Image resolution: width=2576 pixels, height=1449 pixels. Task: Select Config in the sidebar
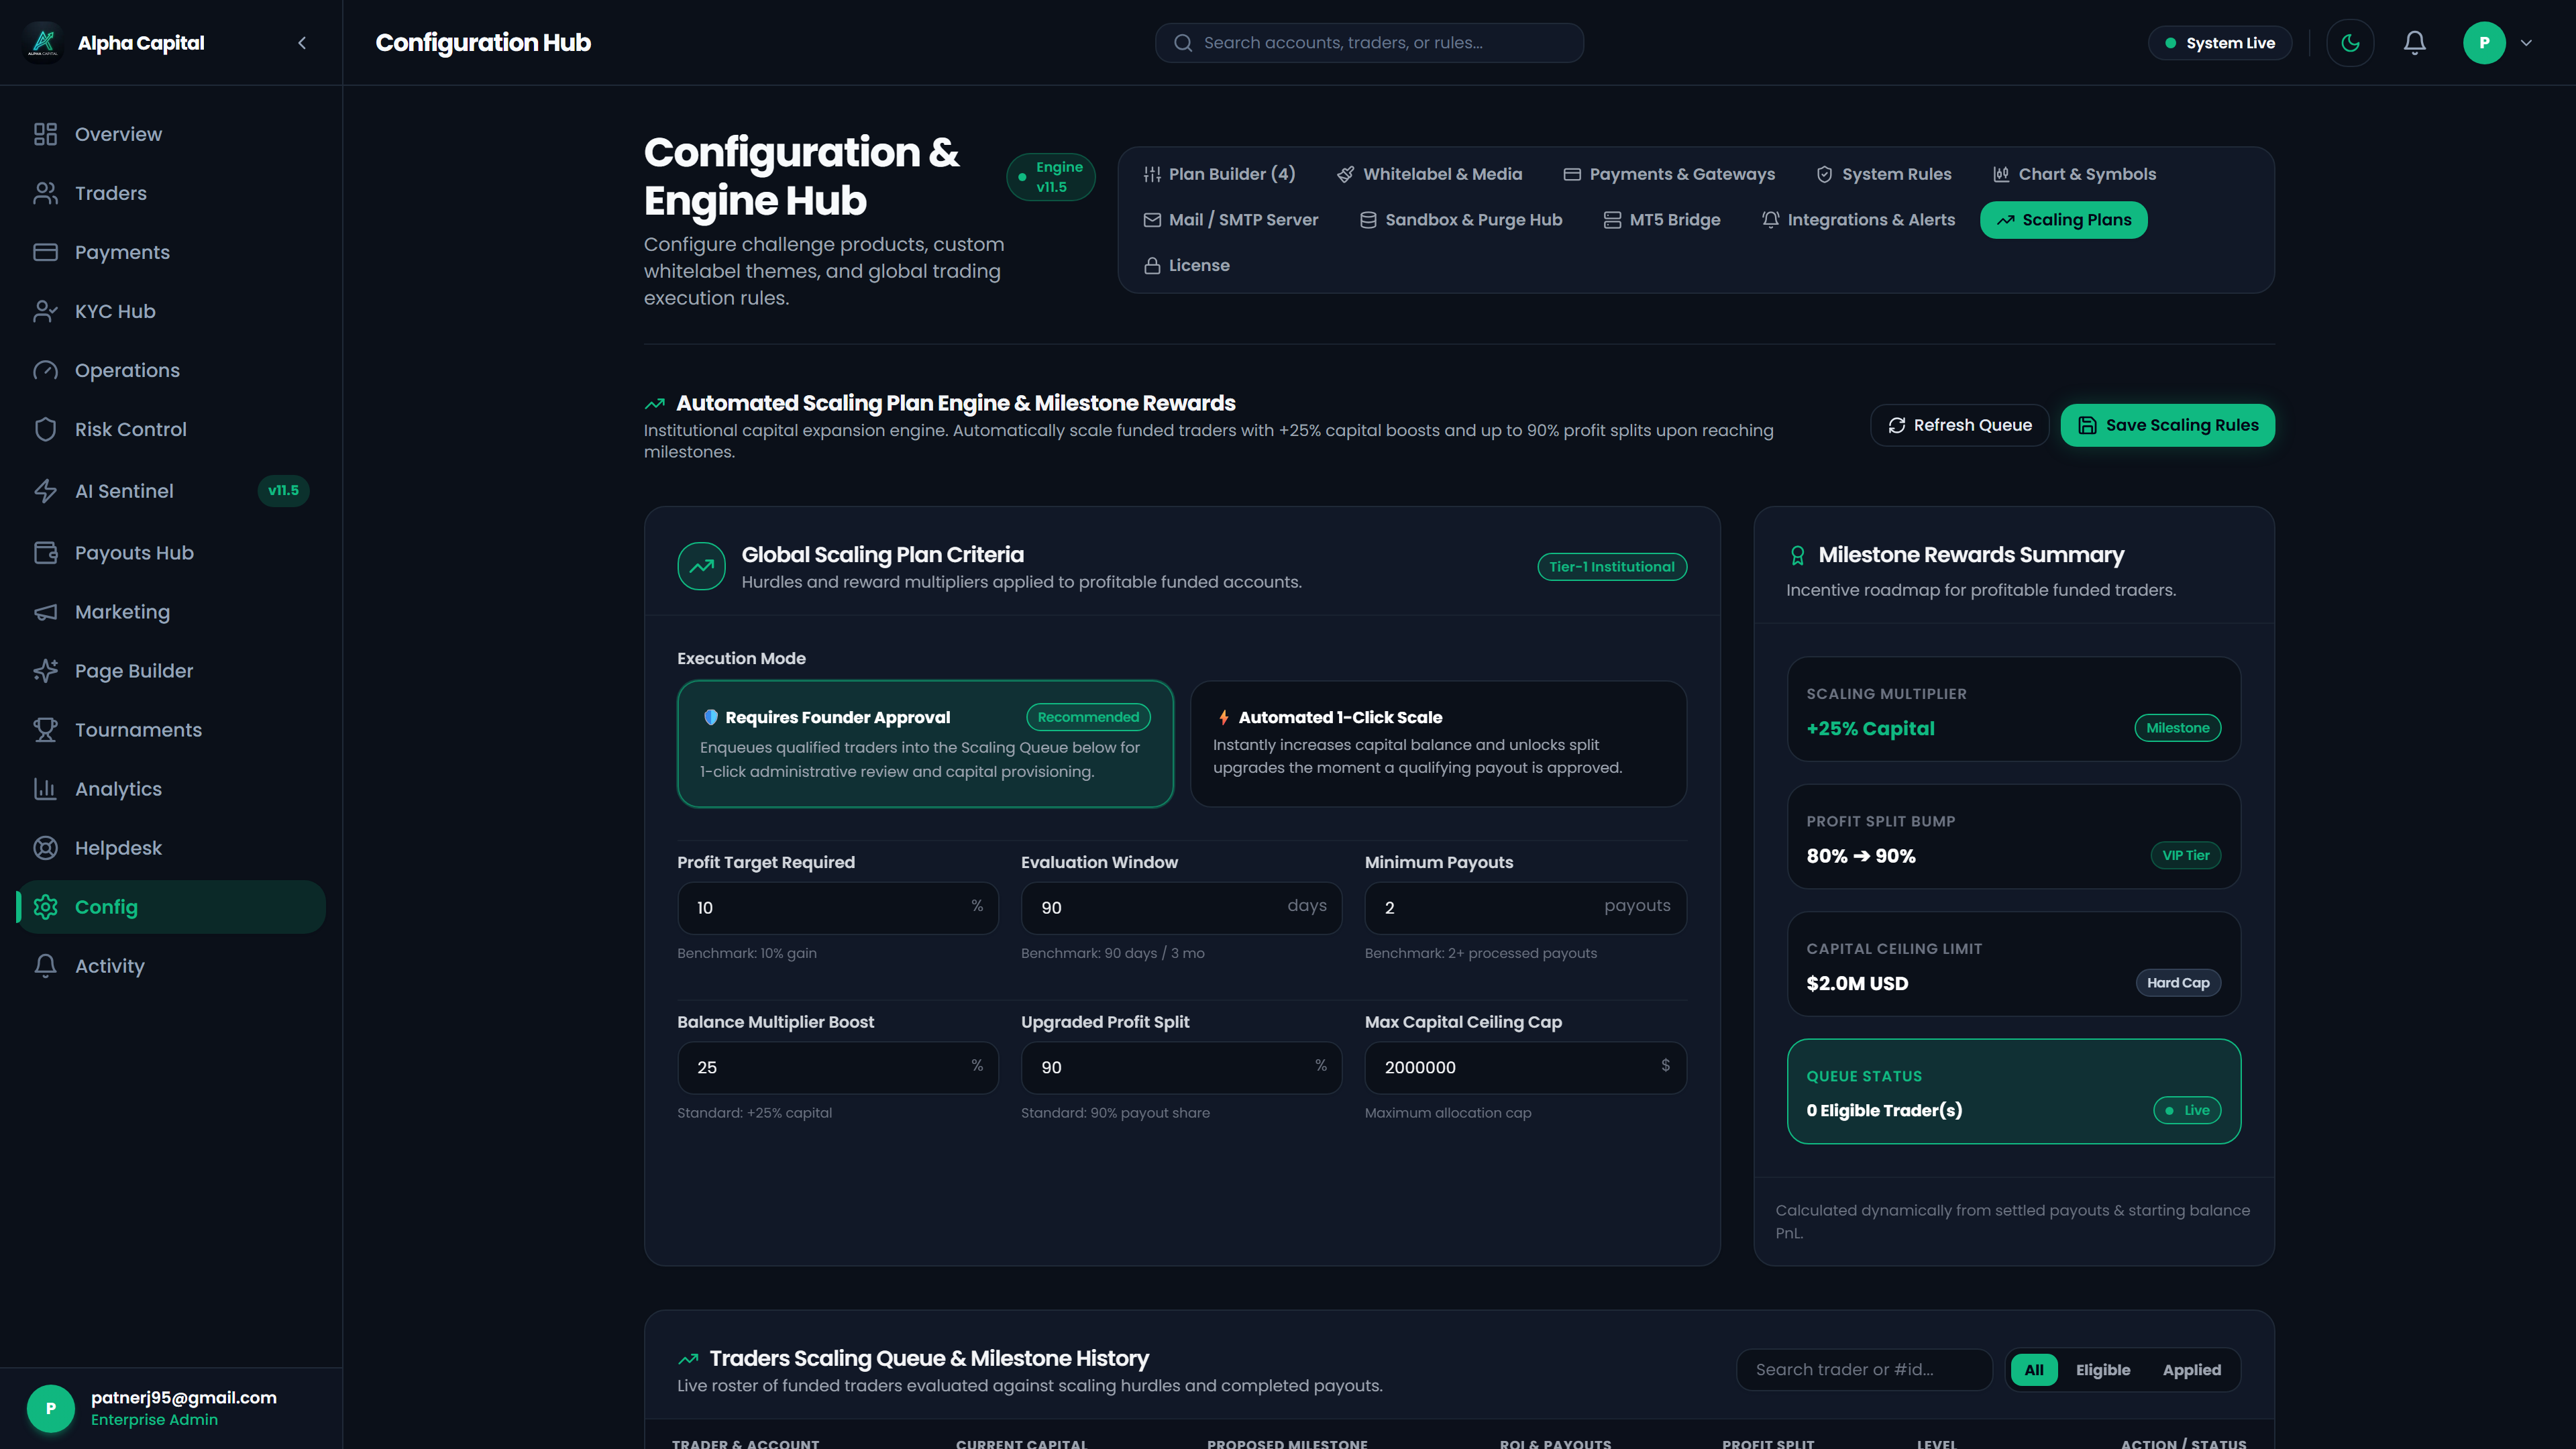click(171, 907)
